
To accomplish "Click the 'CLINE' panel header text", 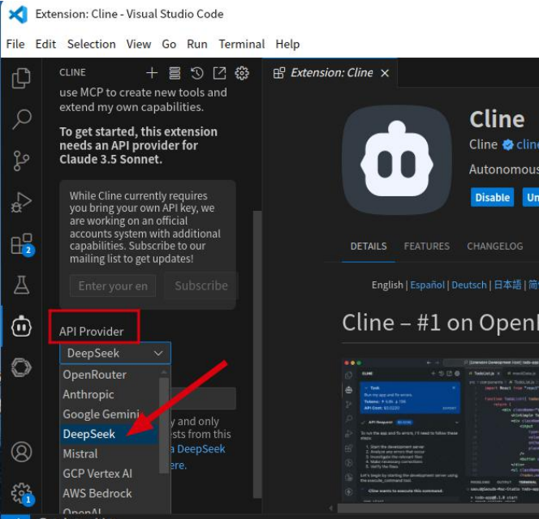I will click(72, 72).
